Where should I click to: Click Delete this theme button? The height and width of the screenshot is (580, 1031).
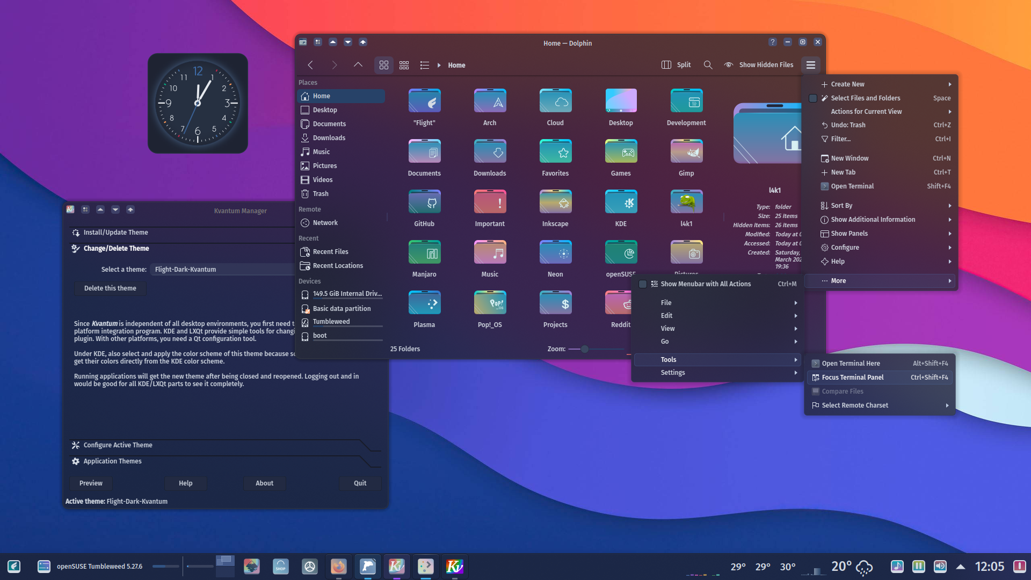pyautogui.click(x=110, y=288)
